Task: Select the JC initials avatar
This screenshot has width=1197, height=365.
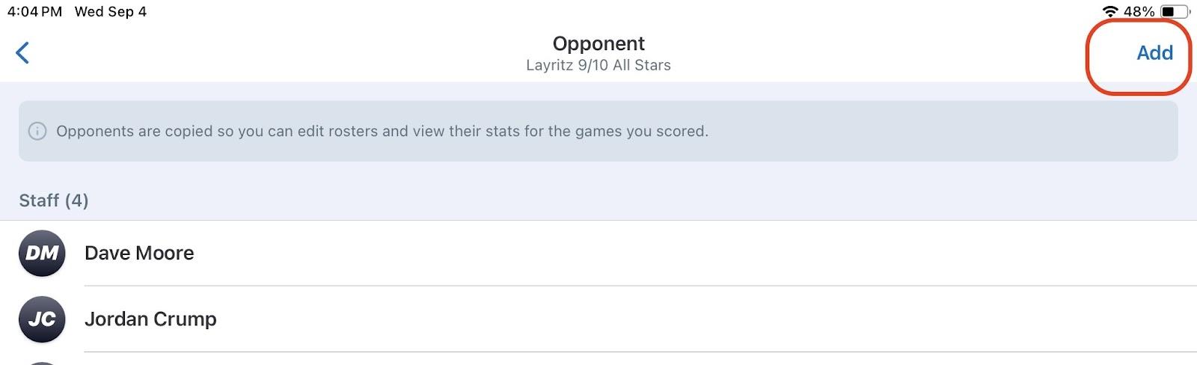Action: [42, 319]
